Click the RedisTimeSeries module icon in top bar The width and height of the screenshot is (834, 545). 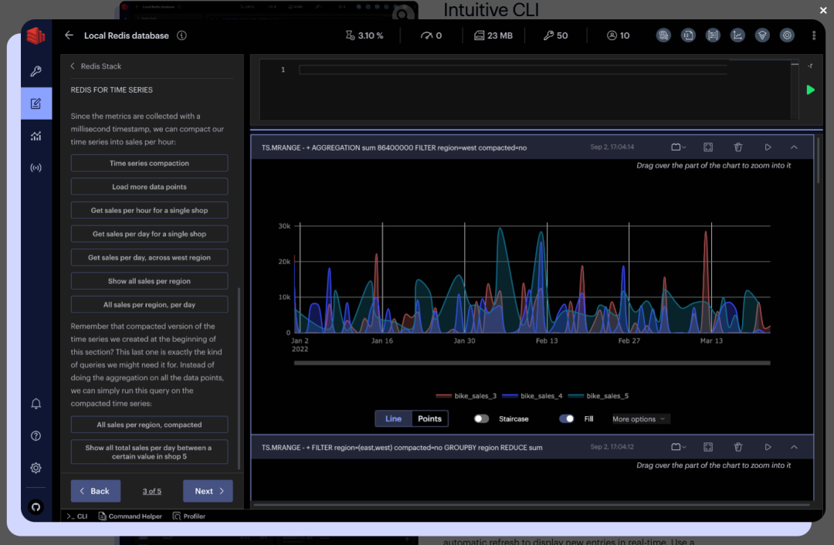pos(737,35)
